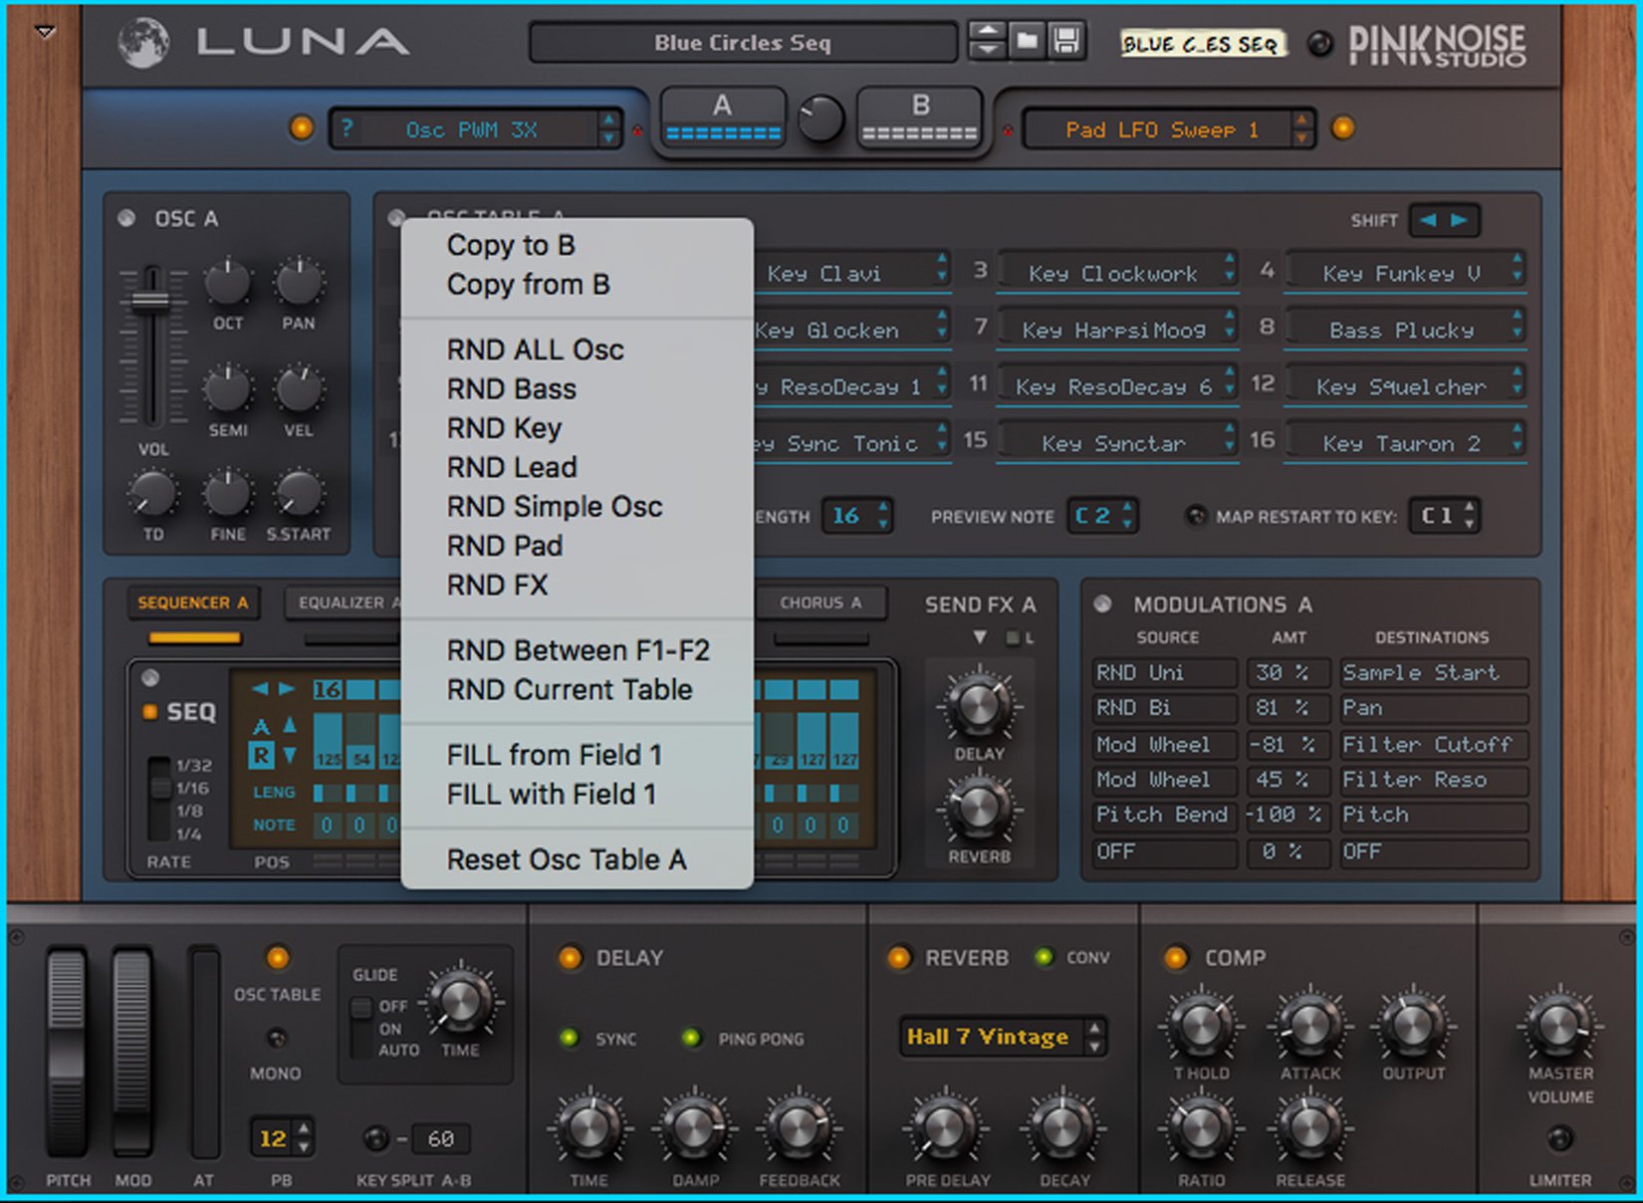Viewport: 1643px width, 1203px height.
Task: Click the question mark icon in Osc PWM field
Action: [x=348, y=128]
